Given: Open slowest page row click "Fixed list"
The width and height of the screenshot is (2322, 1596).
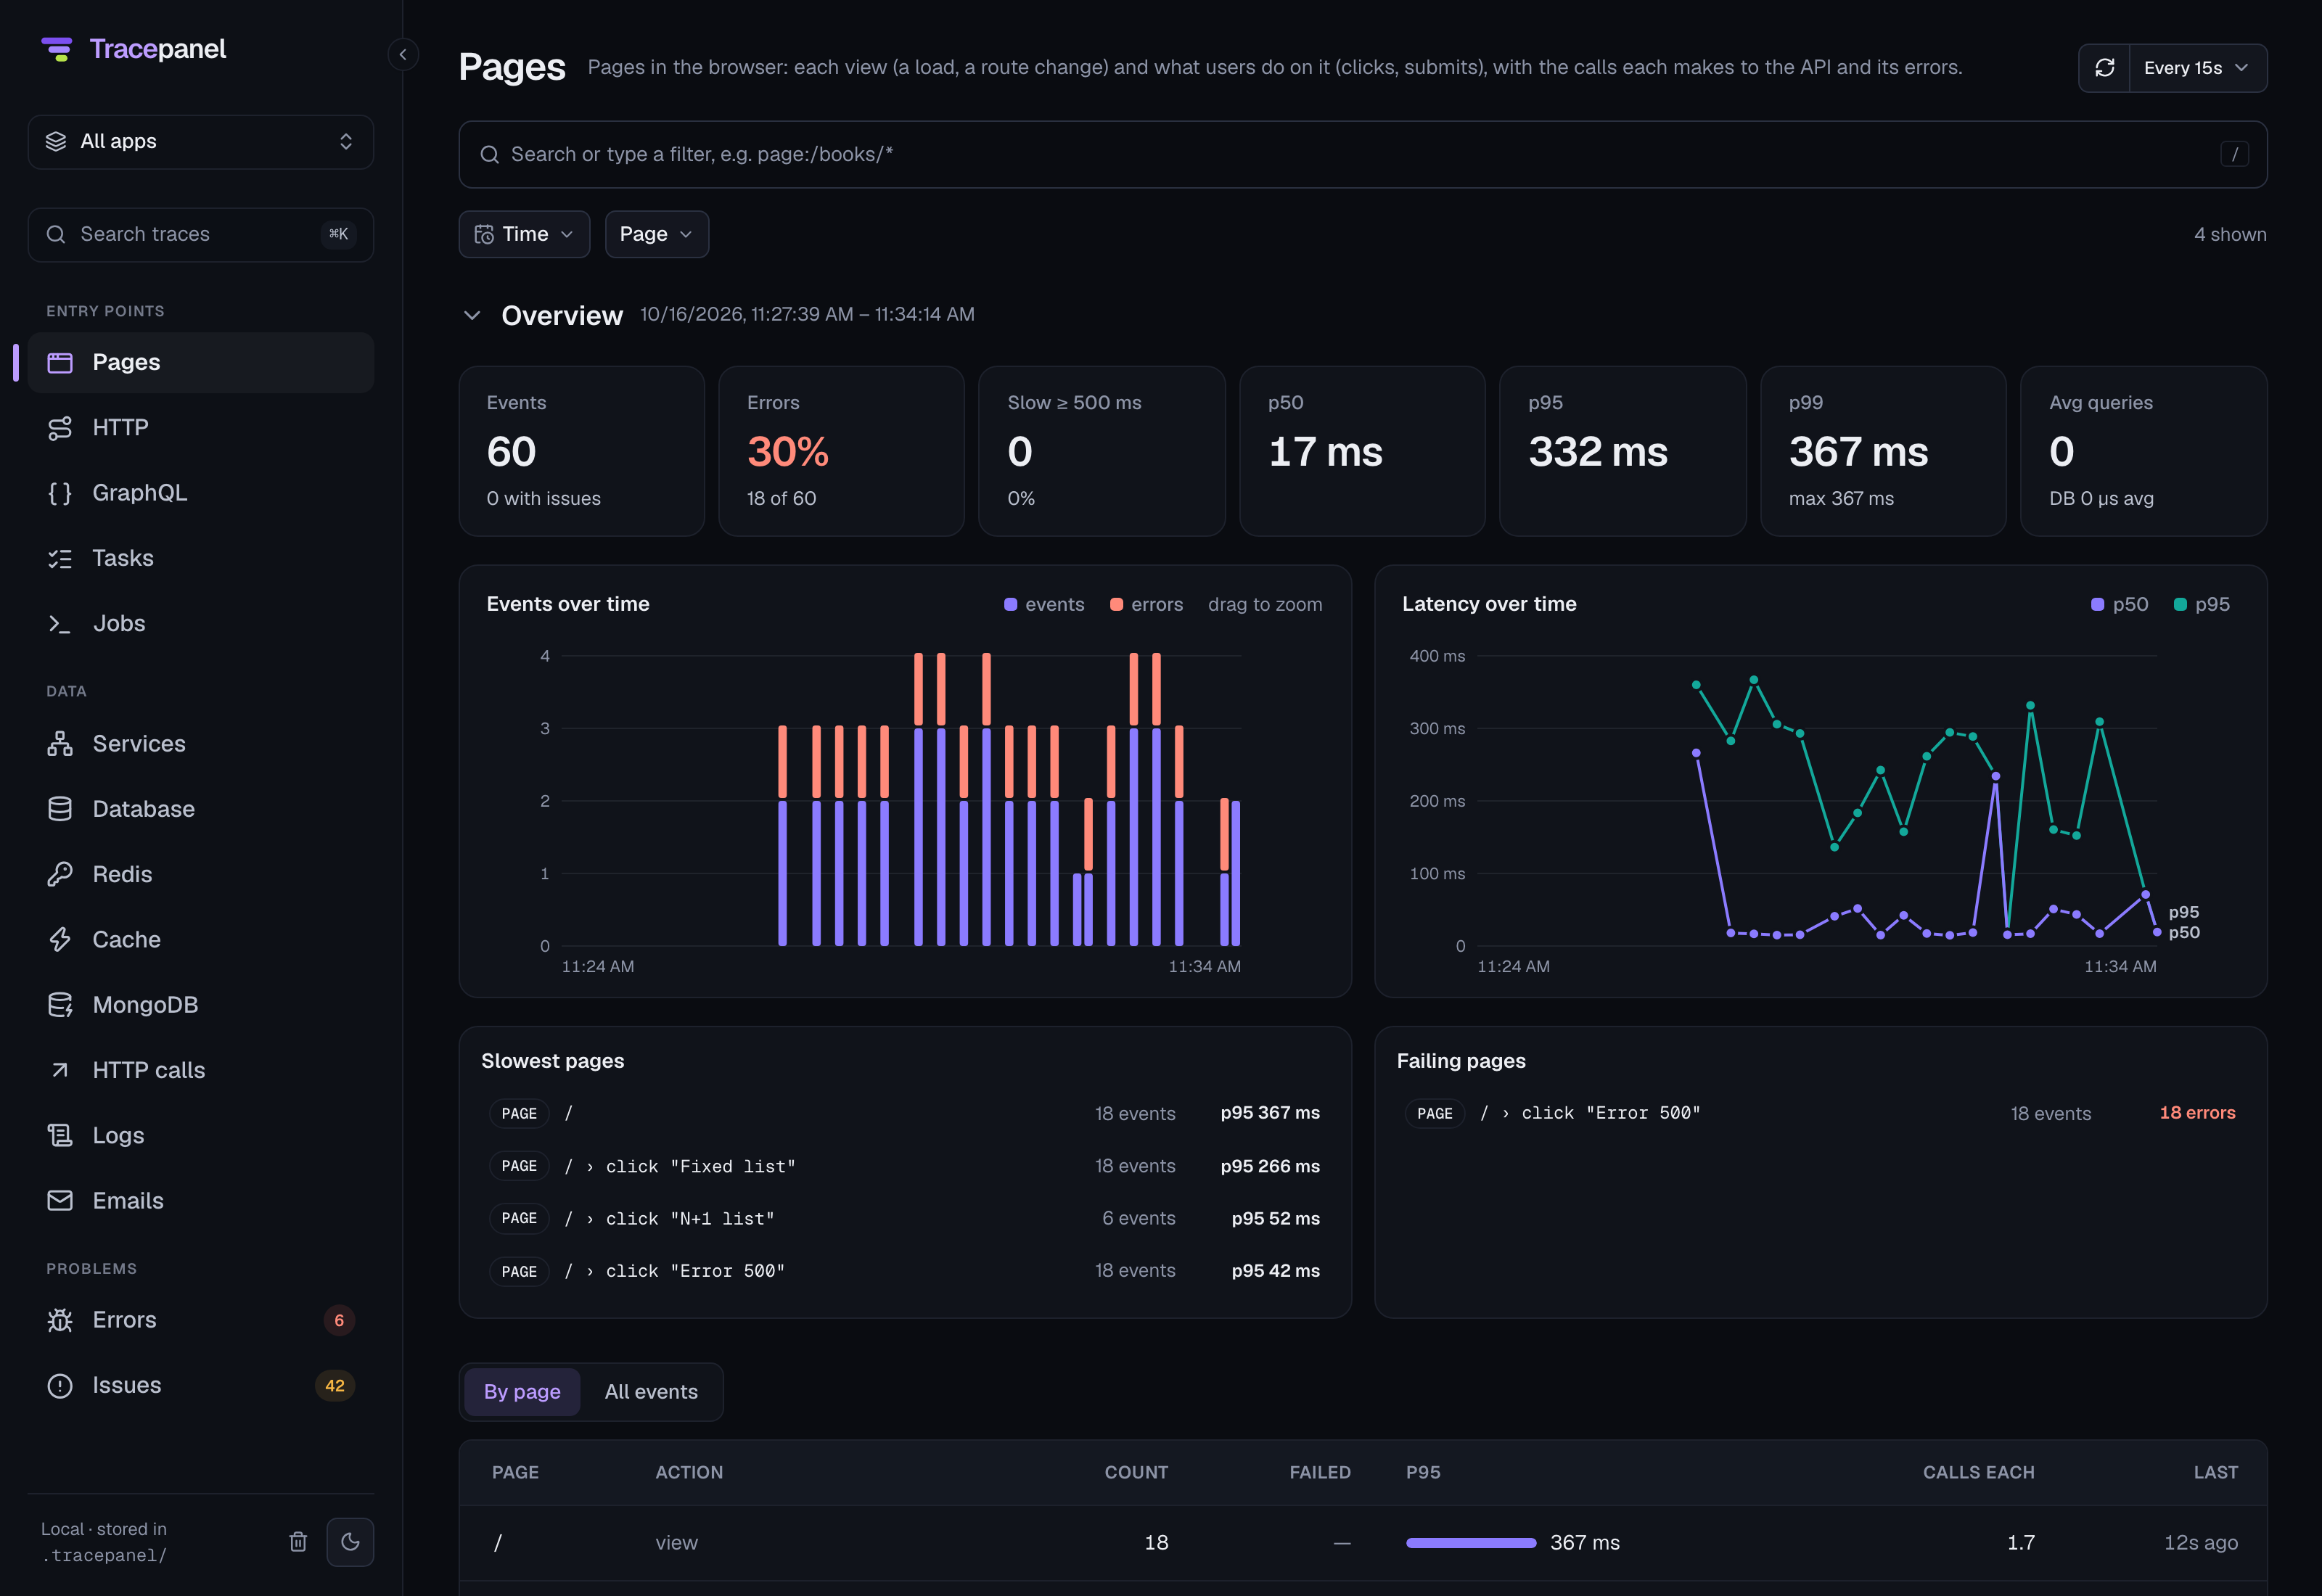Looking at the screenshot, I should point(904,1166).
